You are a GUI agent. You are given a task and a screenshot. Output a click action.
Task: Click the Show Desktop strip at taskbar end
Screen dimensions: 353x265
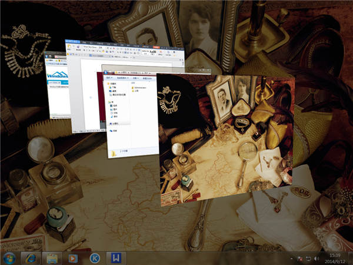coord(351,258)
